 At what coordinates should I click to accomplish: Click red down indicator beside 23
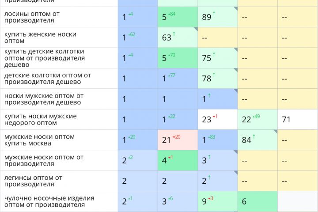click(216, 117)
